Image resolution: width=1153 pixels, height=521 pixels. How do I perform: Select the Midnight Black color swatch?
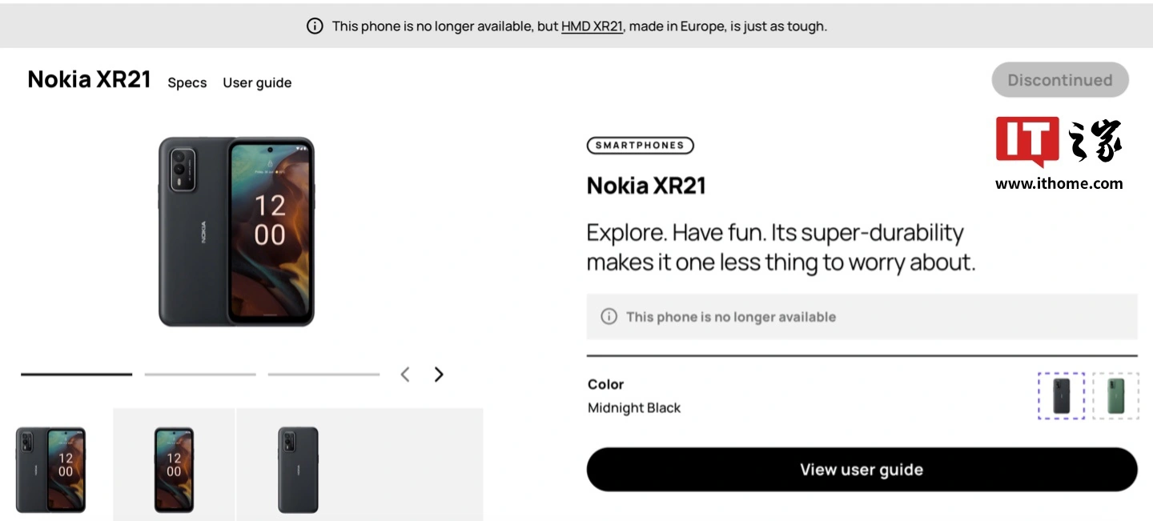[1061, 395]
